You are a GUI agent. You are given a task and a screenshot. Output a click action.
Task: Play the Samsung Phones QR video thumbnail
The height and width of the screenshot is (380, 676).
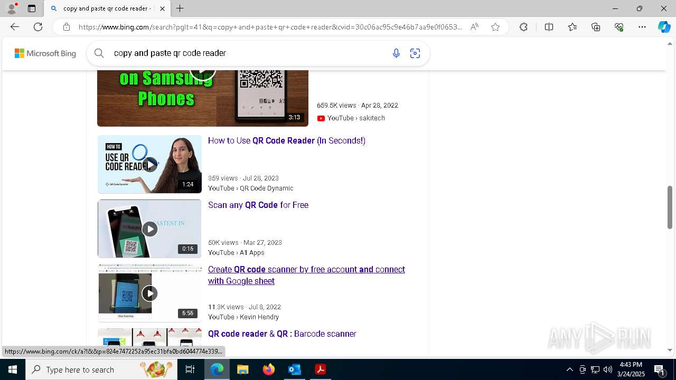(x=203, y=98)
